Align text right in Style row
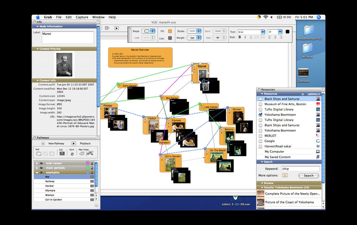 click(x=281, y=37)
